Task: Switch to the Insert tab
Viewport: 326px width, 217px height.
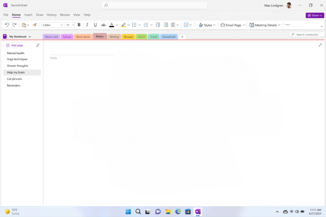Action: coord(28,15)
